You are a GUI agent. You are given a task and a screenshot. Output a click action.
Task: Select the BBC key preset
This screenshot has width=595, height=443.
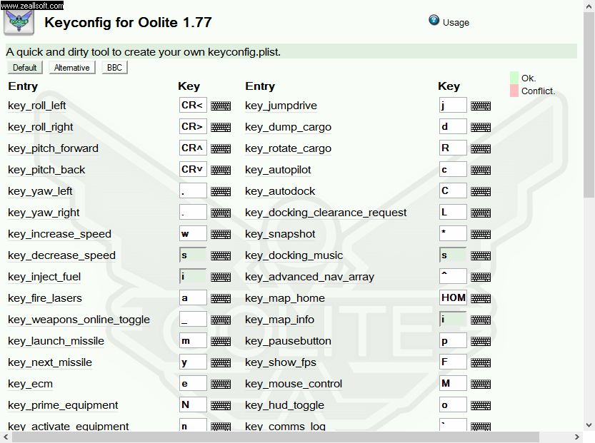tap(114, 68)
